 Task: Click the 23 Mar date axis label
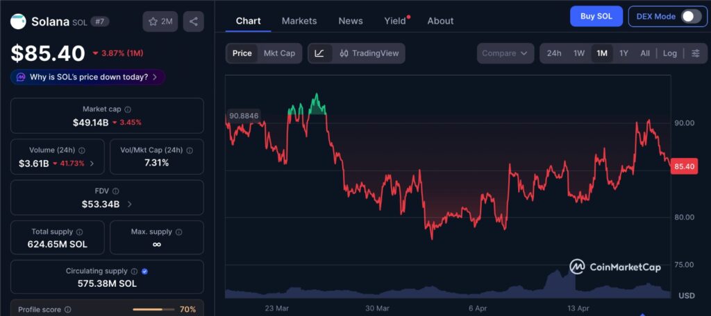click(276, 308)
